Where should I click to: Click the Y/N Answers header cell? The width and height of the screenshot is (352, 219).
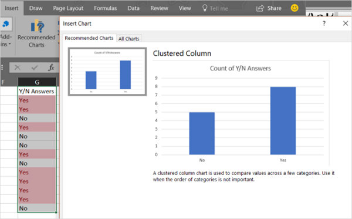[x=37, y=91]
